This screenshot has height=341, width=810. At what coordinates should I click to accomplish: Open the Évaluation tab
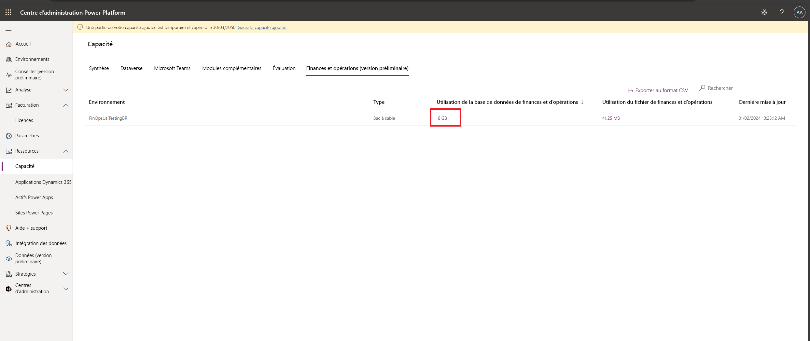pyautogui.click(x=284, y=68)
